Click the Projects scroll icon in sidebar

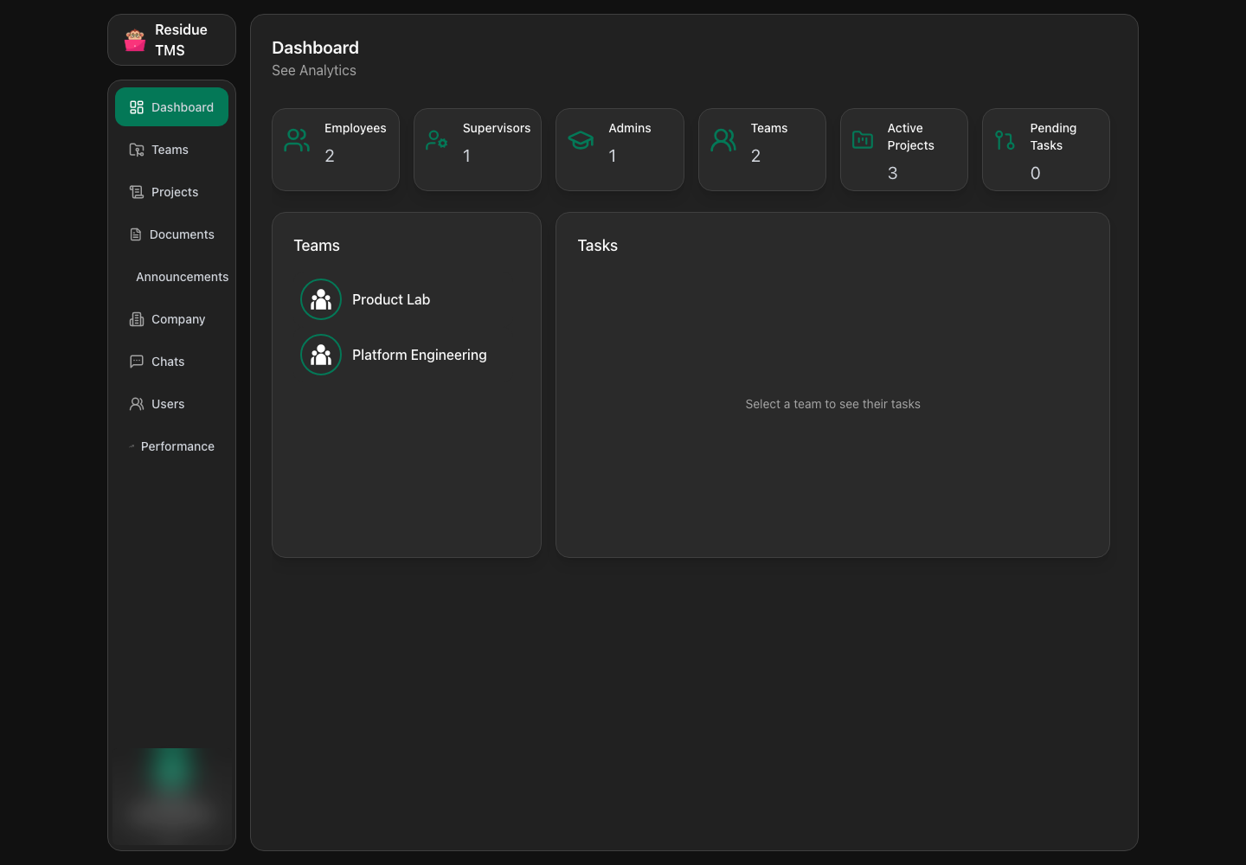pos(137,192)
